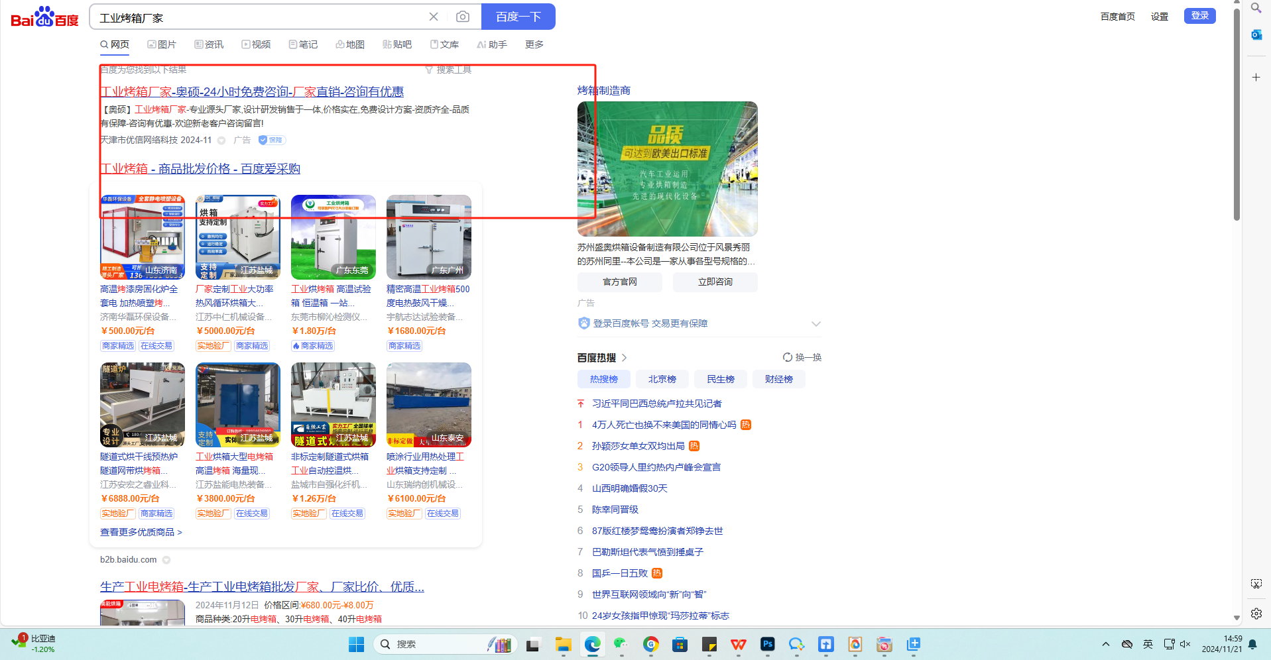This screenshot has height=660, width=1271.
Task: Switch to the 资讯 tab
Action: pyautogui.click(x=209, y=44)
